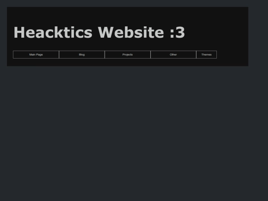Screen dimensions: 268x201
Task: Click the Heacktics Website :3 heading
Action: pos(99,32)
